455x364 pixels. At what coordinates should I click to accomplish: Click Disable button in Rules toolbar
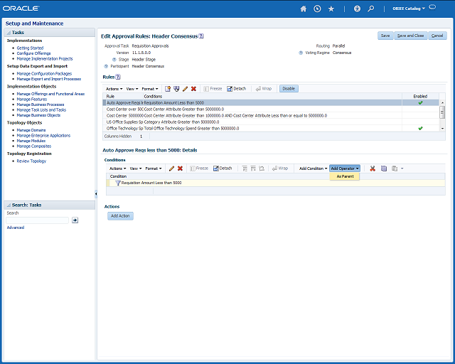(x=289, y=89)
